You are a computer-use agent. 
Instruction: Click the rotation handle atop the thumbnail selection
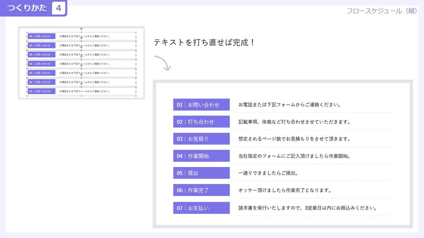pyautogui.click(x=81, y=29)
